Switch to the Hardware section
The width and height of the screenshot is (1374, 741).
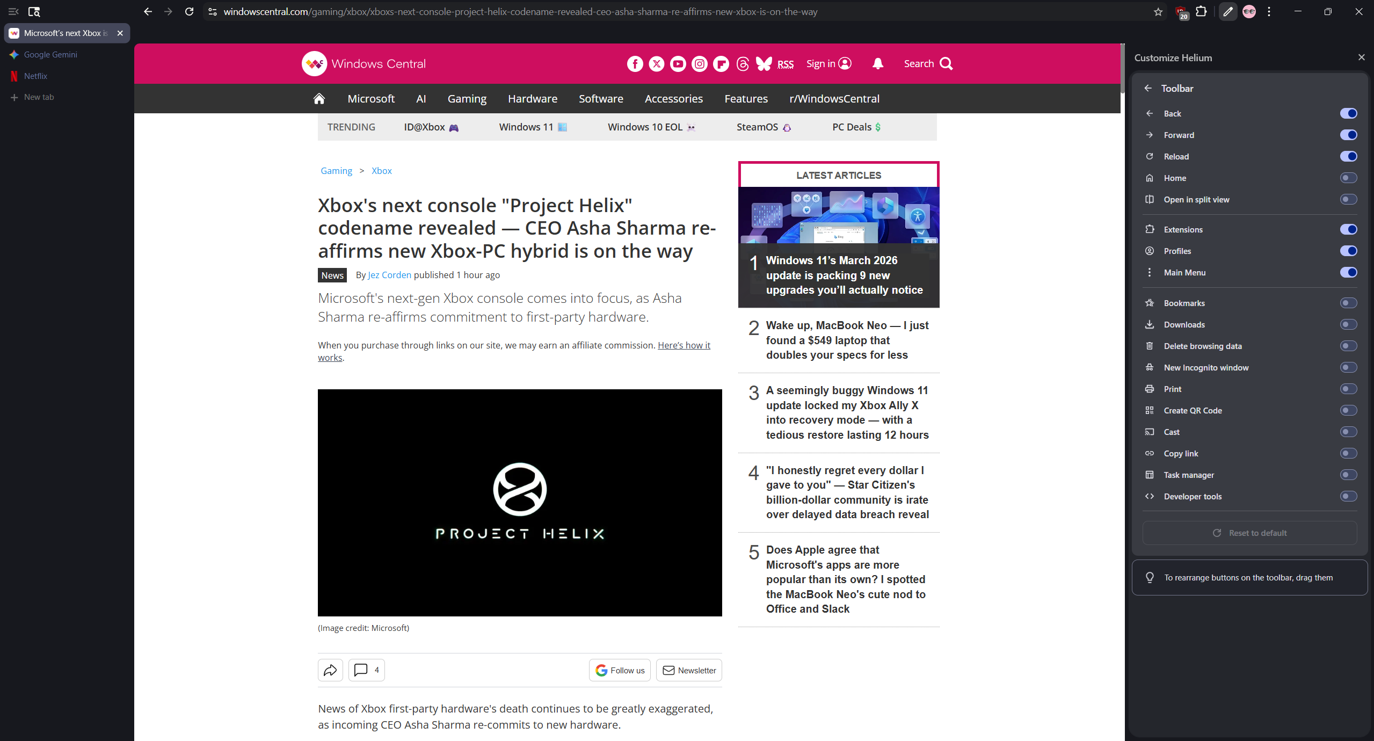pos(532,98)
